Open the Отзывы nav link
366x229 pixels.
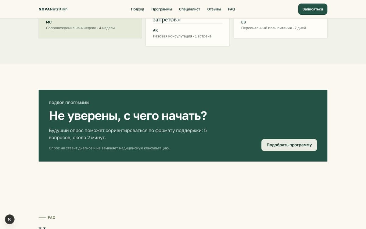pyautogui.click(x=214, y=9)
